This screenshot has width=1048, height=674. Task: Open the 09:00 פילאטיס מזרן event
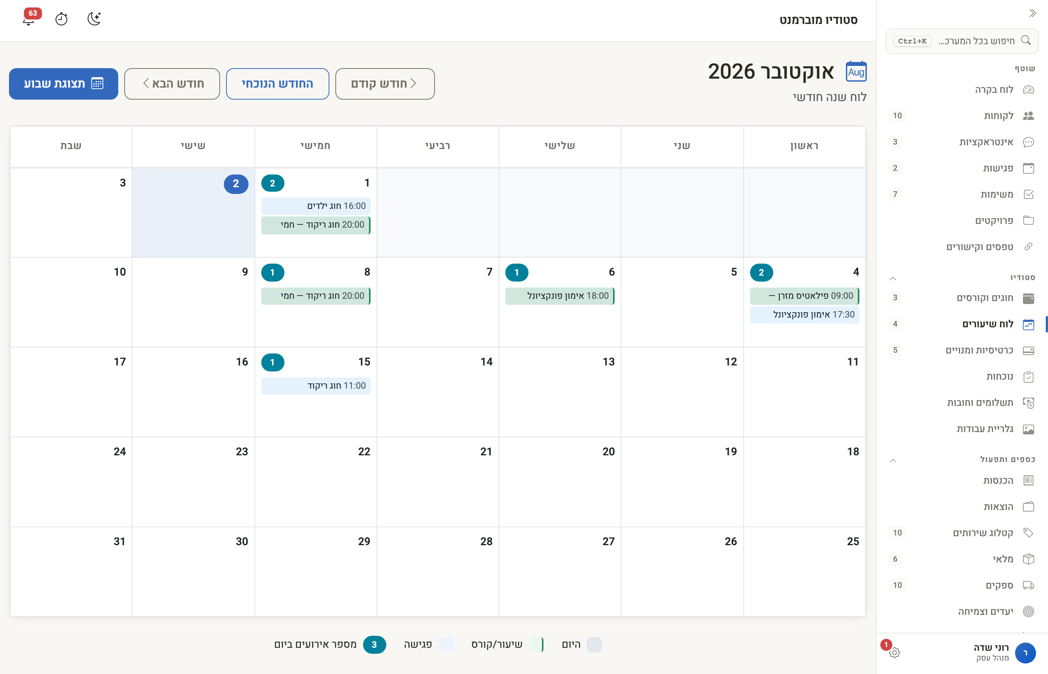click(804, 296)
